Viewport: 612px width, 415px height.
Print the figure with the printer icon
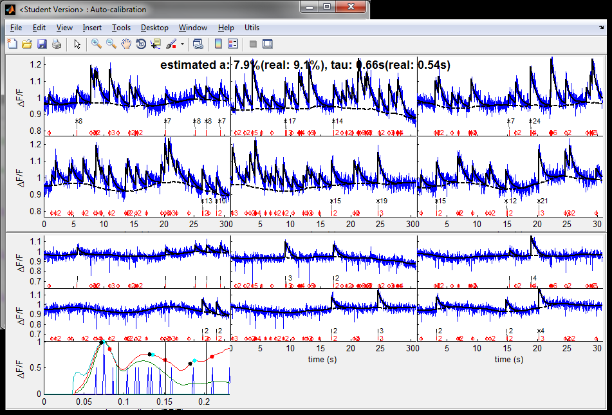pyautogui.click(x=57, y=44)
